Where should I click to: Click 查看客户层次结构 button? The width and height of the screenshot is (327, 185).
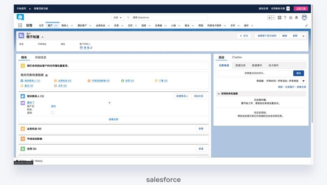tap(267, 36)
